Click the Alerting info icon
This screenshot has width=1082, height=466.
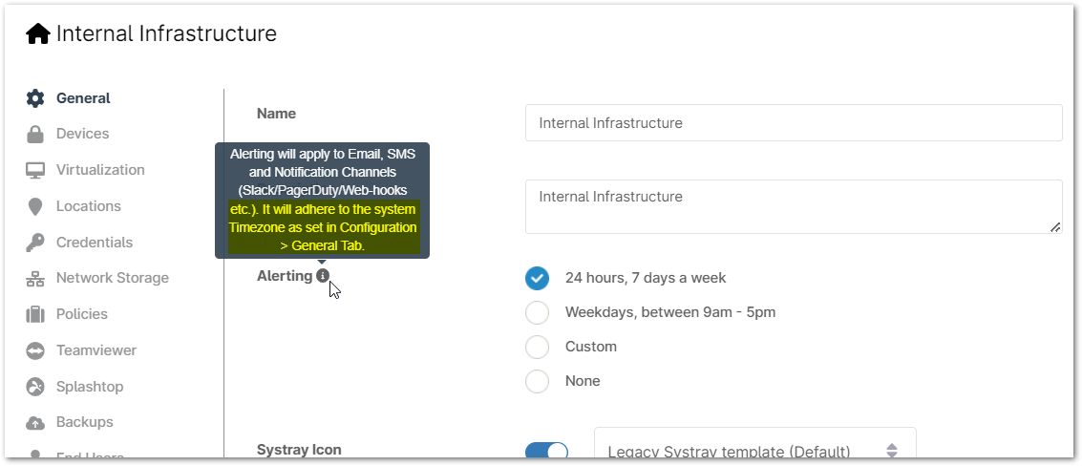tap(323, 276)
